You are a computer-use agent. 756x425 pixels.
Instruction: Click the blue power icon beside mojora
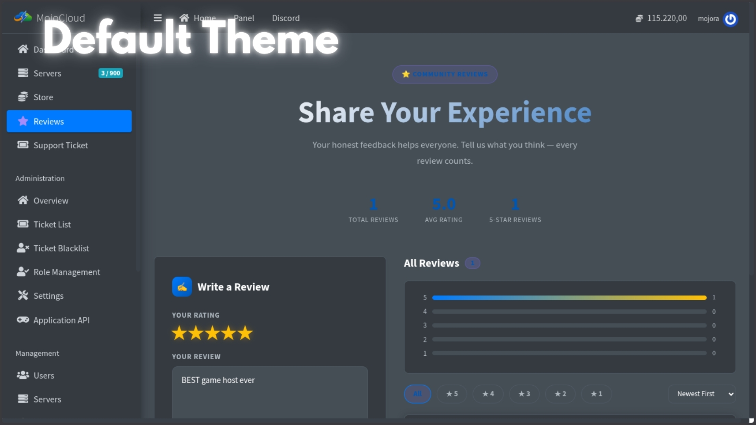pos(730,19)
